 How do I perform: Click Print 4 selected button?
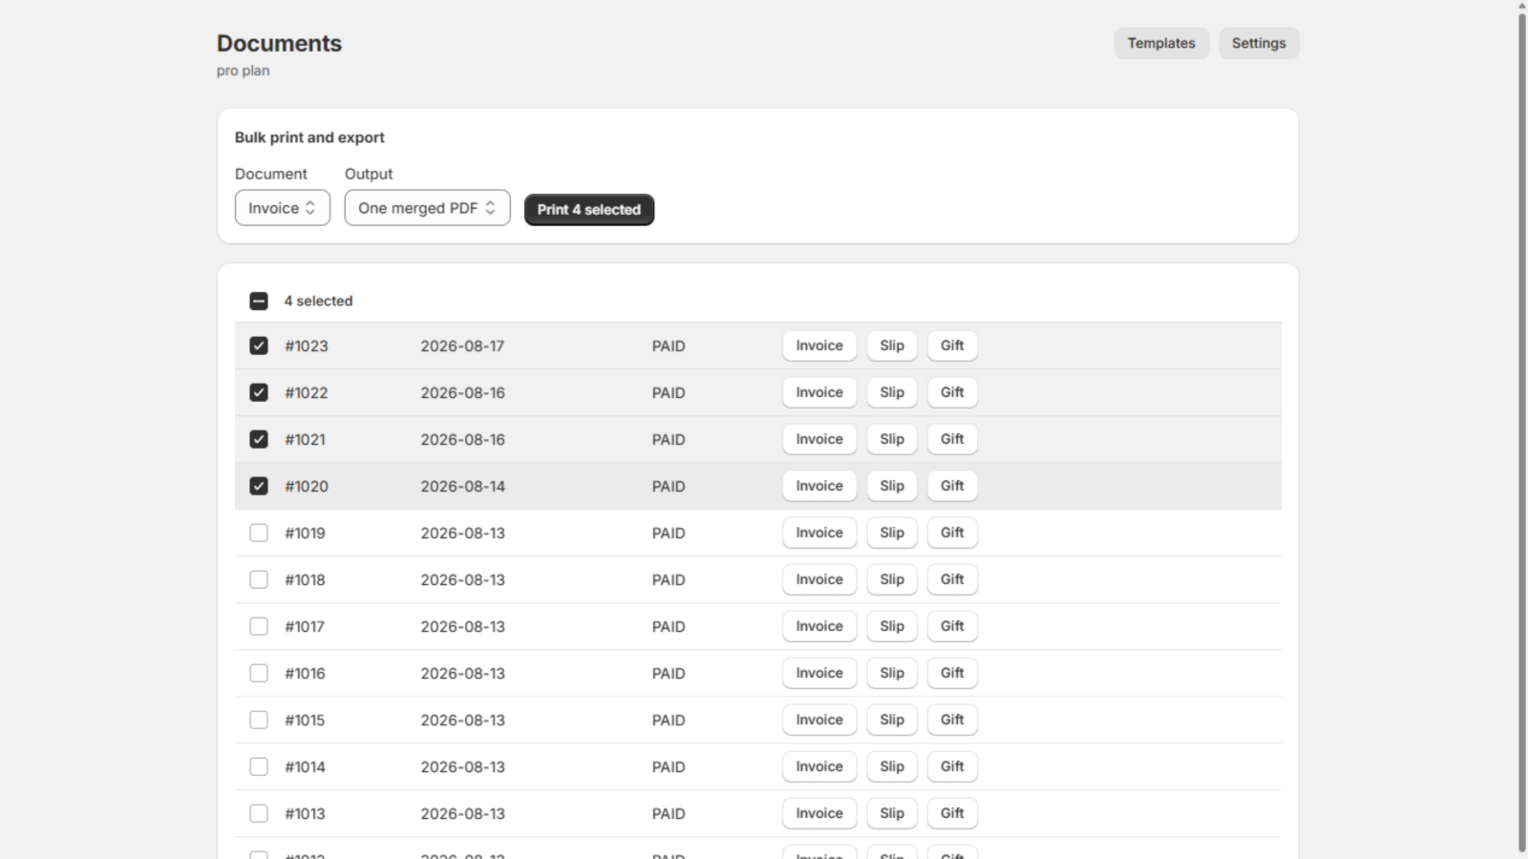pyautogui.click(x=589, y=209)
